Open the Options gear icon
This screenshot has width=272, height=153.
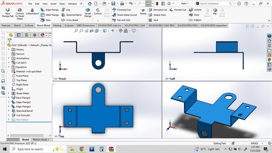coord(169,3)
